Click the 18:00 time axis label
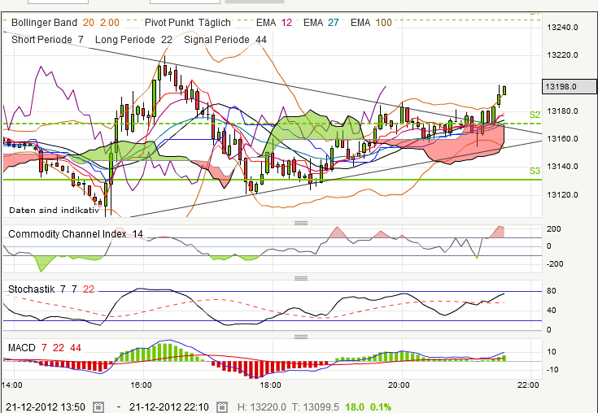Viewport: 598px width, 413px height. coord(270,385)
